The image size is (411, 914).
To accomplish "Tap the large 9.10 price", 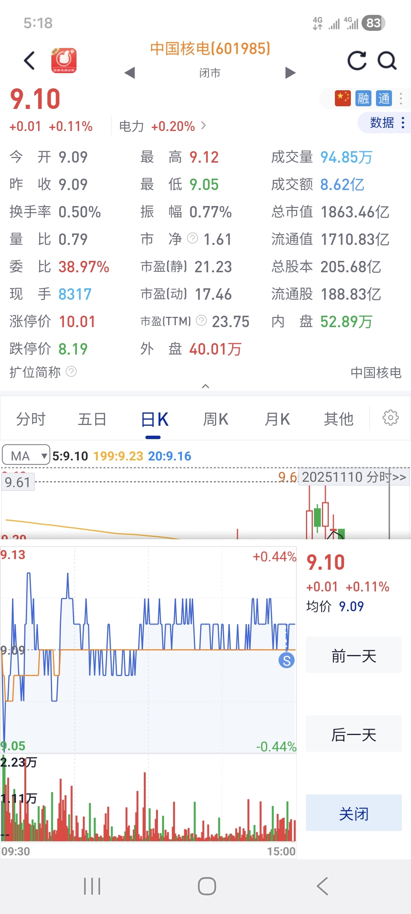I will click(x=35, y=99).
